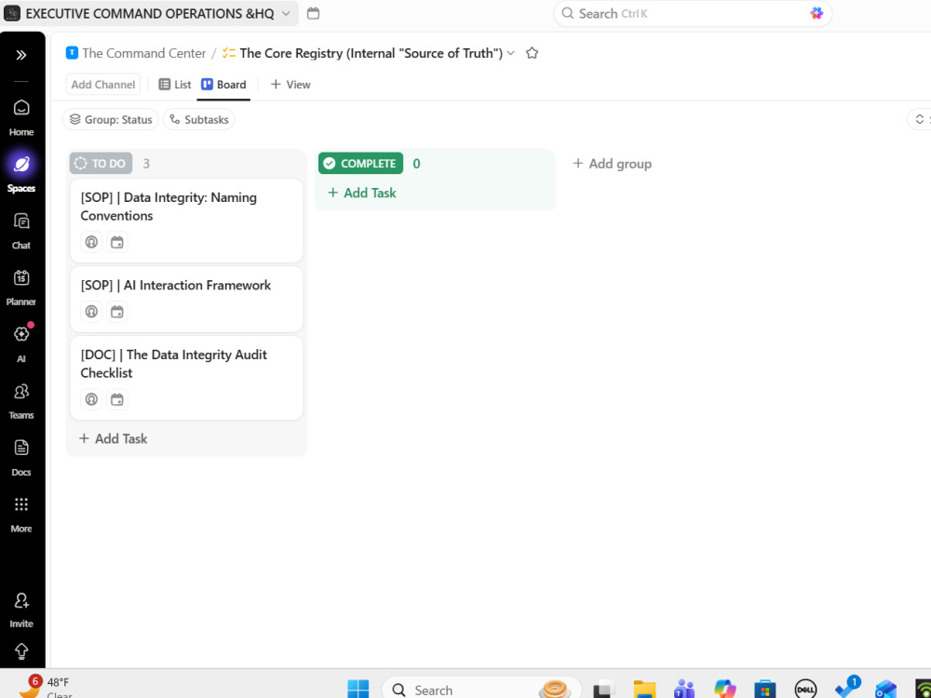Assign user on Audit Checklist card
This screenshot has height=698, width=931.
(x=91, y=399)
